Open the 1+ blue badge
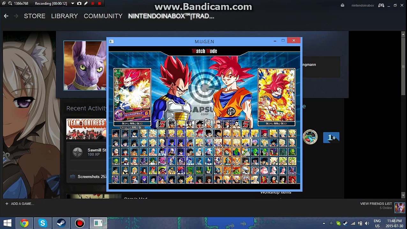This screenshot has width=407, height=229. click(331, 137)
